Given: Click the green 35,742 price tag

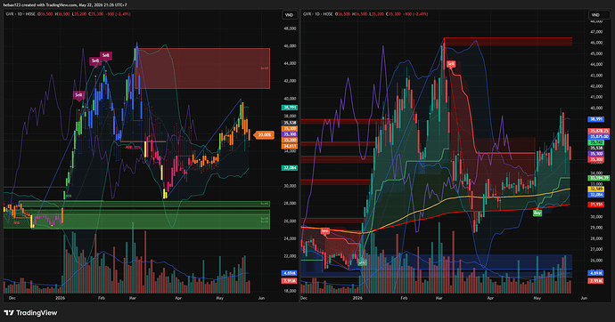Looking at the screenshot, I should tap(596, 143).
